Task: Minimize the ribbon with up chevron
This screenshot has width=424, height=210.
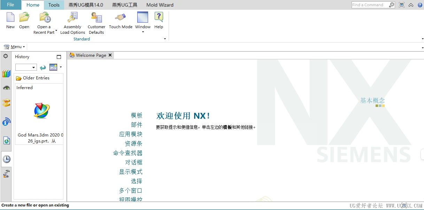Action: point(411,5)
